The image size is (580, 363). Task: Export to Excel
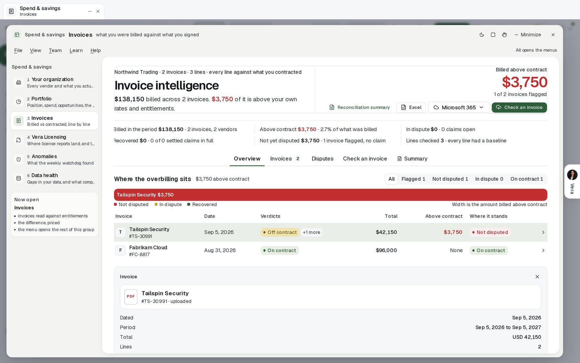tap(411, 107)
